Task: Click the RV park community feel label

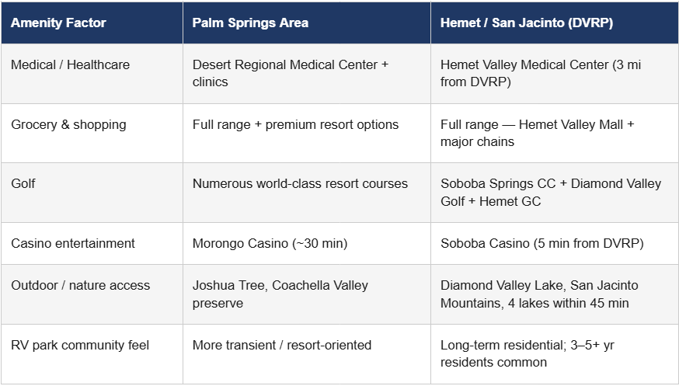Action: (80, 345)
